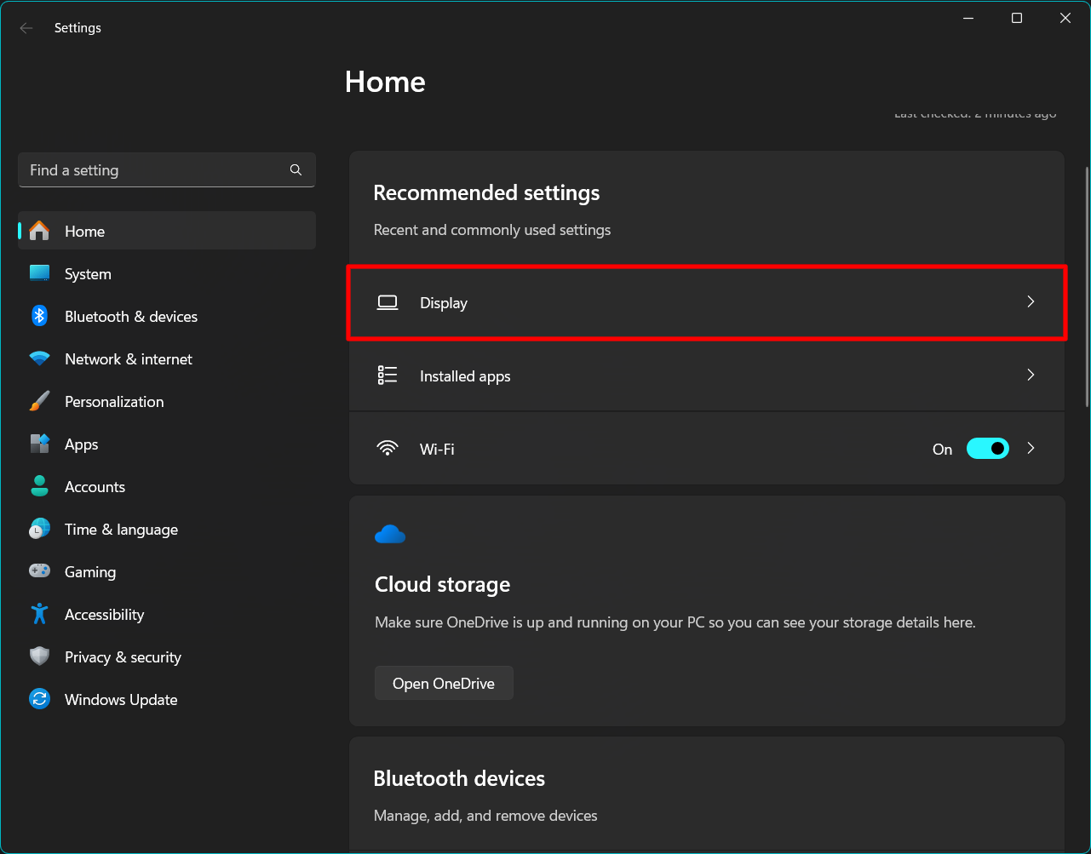This screenshot has width=1091, height=854.
Task: Click the Accessibility figure icon
Action: (x=39, y=614)
